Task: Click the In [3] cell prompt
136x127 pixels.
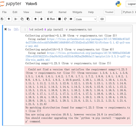Action: tap(13, 29)
